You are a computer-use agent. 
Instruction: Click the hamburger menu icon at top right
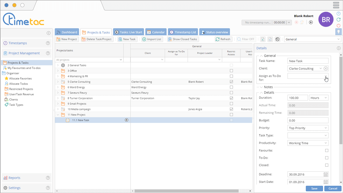coord(336,5)
